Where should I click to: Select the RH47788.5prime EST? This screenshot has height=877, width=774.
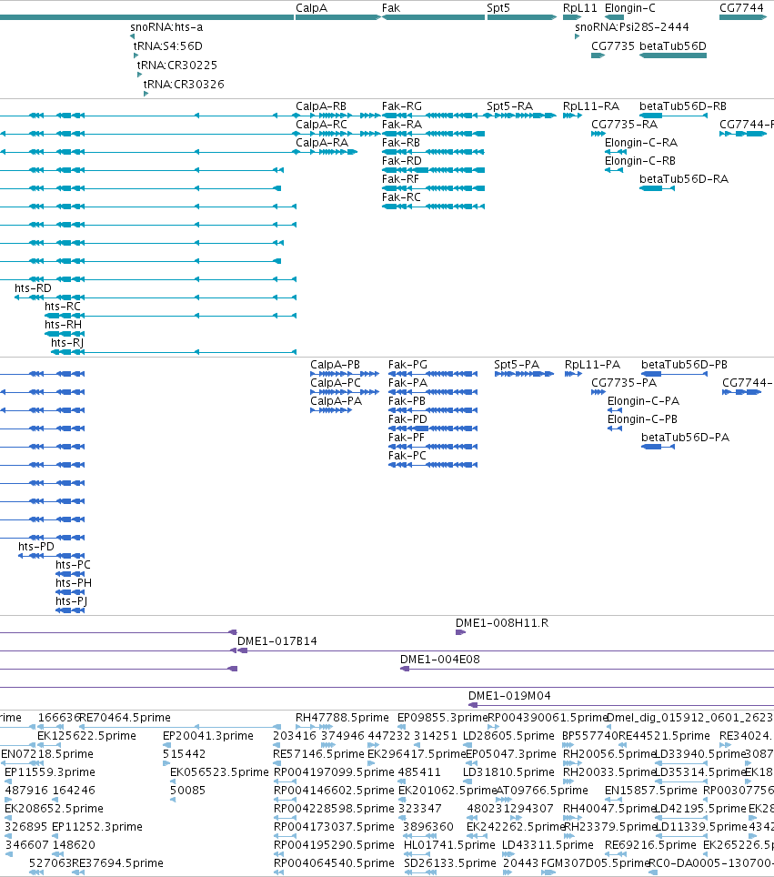pyautogui.click(x=315, y=727)
